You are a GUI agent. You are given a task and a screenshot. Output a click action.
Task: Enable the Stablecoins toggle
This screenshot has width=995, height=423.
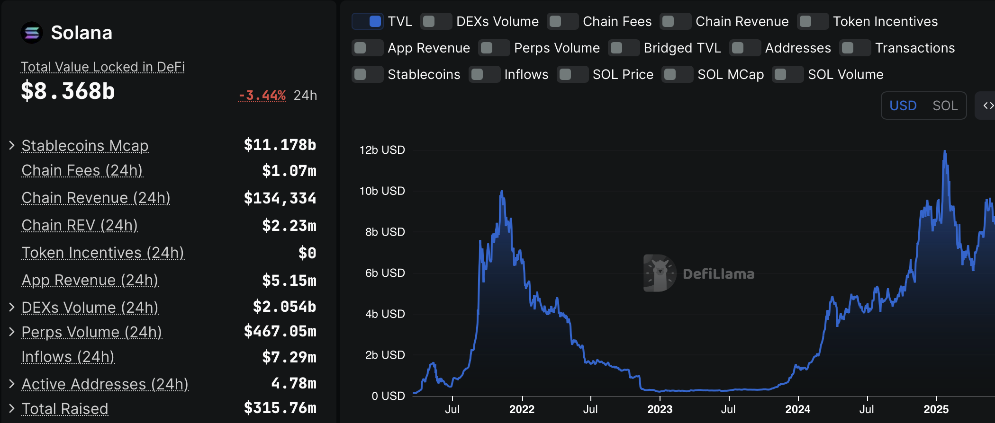pos(367,74)
